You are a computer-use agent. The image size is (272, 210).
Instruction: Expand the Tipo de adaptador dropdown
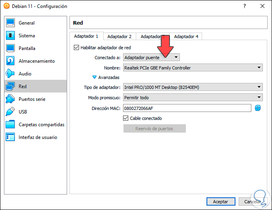[193, 87]
